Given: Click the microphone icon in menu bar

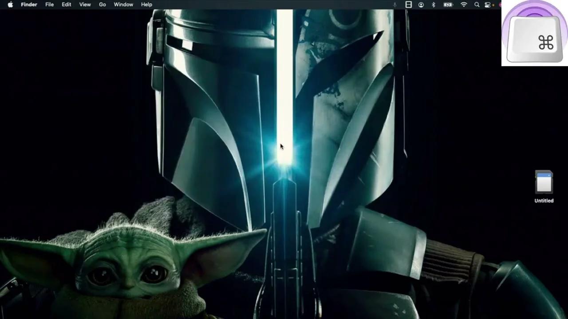Looking at the screenshot, I should click(x=394, y=4).
